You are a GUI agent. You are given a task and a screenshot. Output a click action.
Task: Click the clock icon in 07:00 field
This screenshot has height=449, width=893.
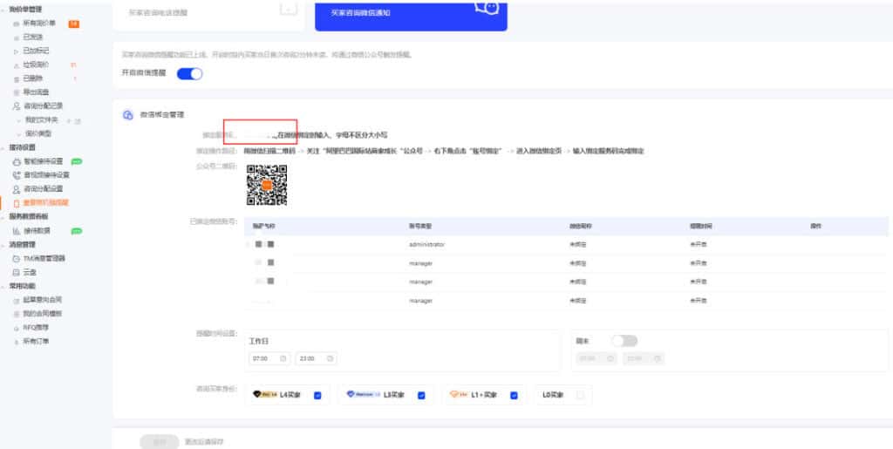283,358
